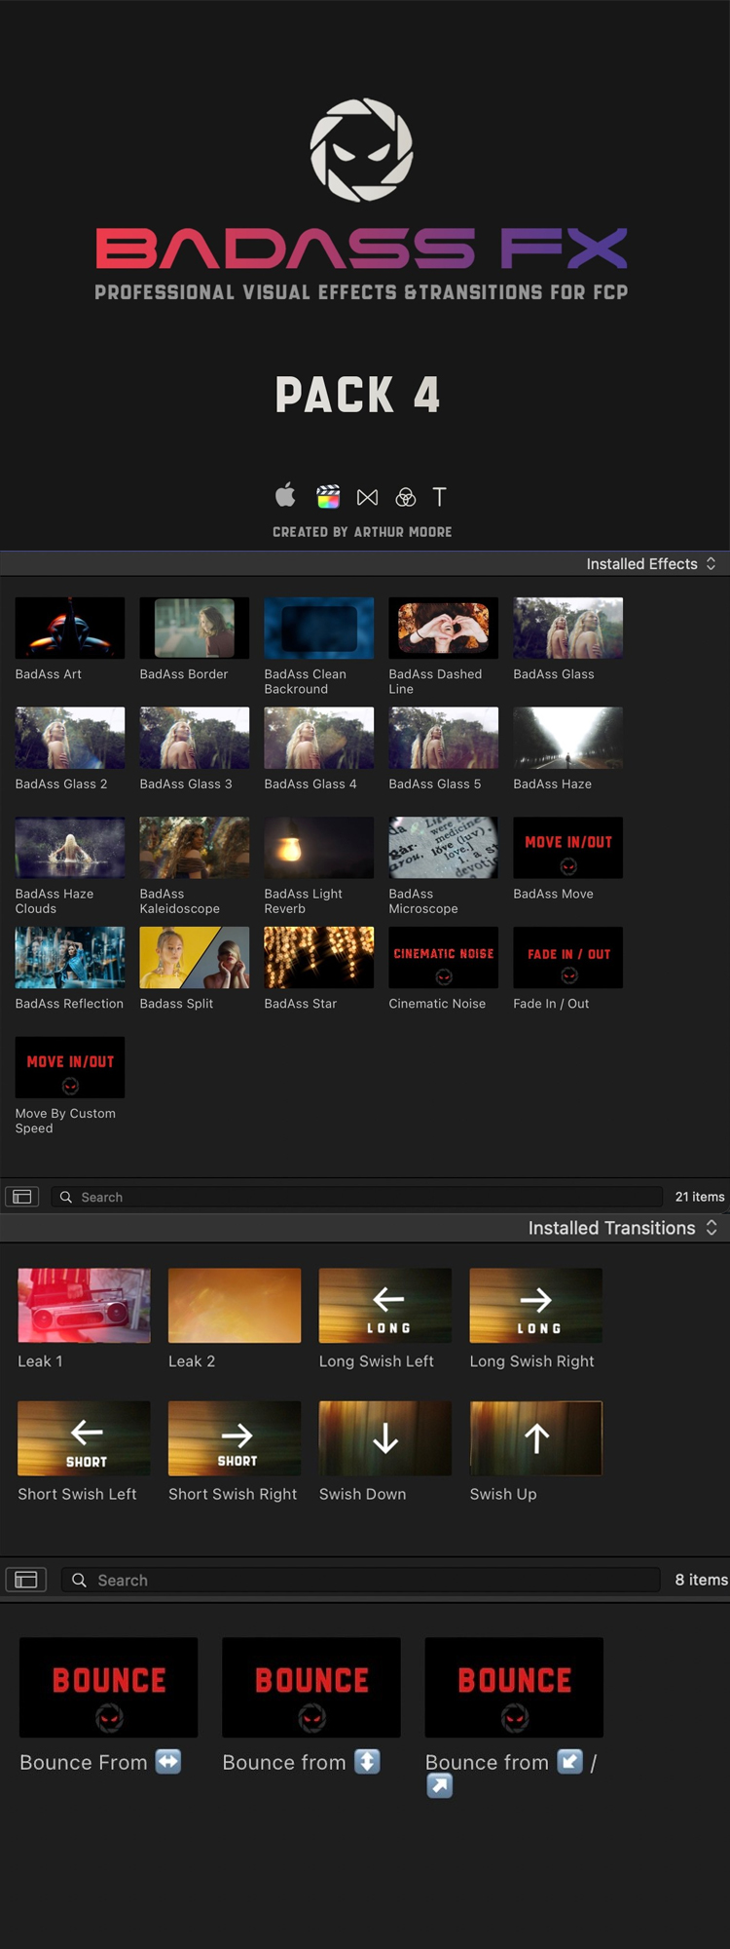Viewport: 730px width, 1949px height.
Task: Click the Bounce from diagonal thumbnail
Action: pos(514,1688)
